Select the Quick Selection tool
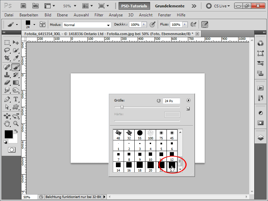 pyautogui.click(x=16, y=50)
